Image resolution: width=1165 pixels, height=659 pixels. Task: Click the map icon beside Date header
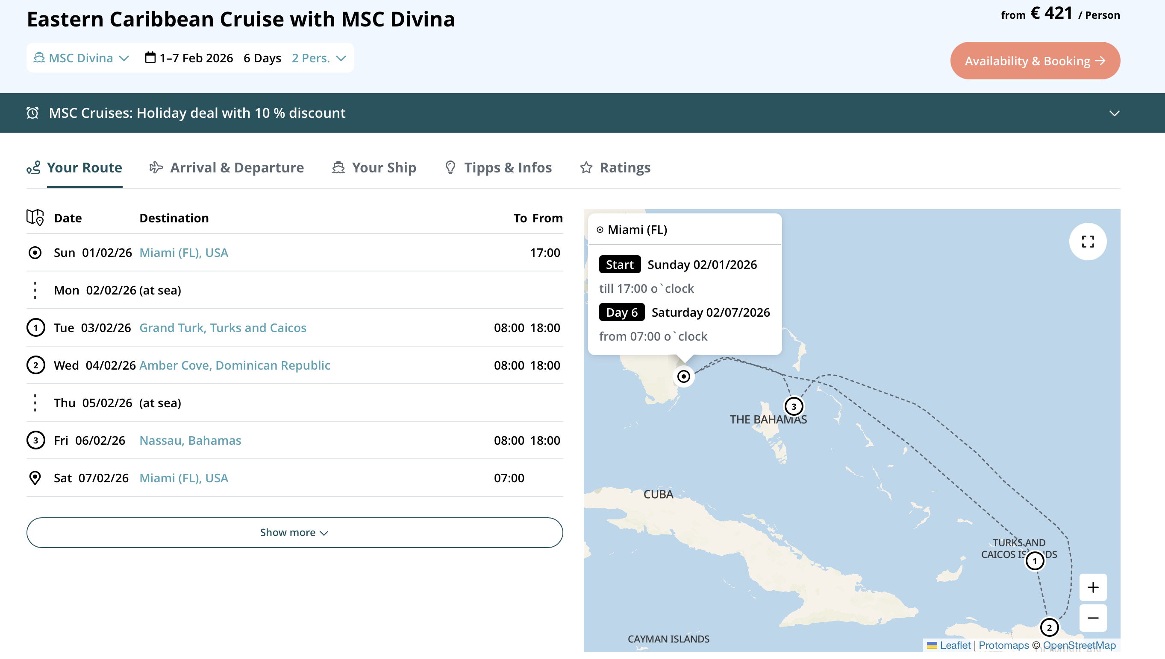point(35,218)
